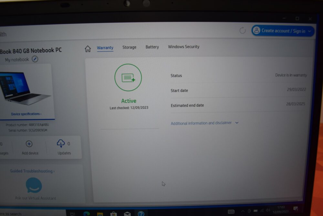The image size is (323, 216).
Task: Click Ask our Virtual Assistant text
Action: [x=36, y=198]
